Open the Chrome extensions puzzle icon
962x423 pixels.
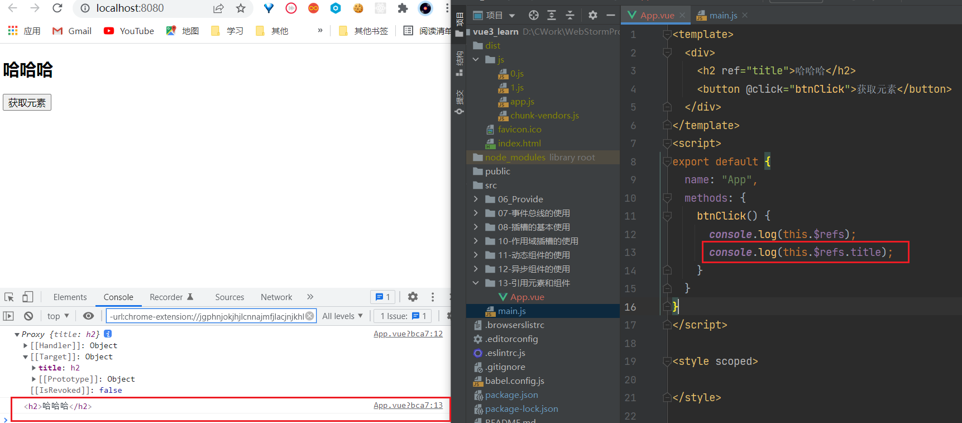tap(403, 8)
